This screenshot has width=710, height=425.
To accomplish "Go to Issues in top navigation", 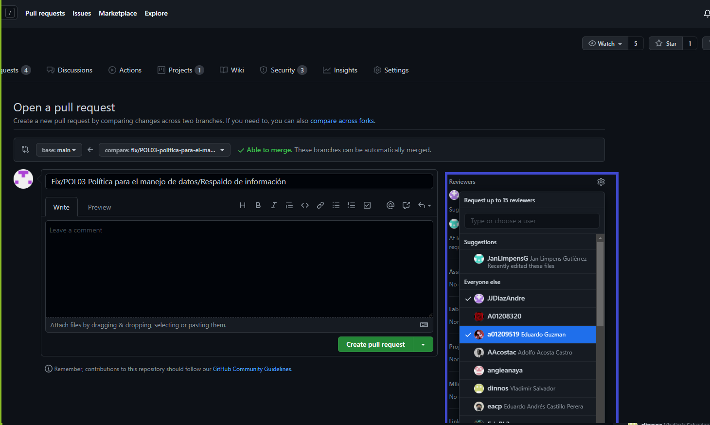I will [82, 13].
